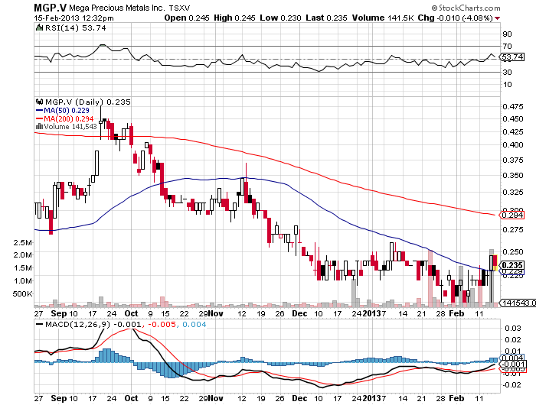Click the Open 0.245 value
Image resolution: width=536 pixels, height=405 pixels.
[187, 18]
